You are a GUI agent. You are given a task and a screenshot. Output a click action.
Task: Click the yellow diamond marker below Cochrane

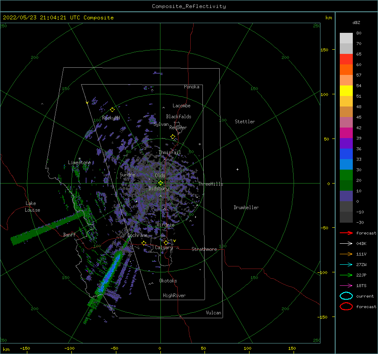[144, 243]
